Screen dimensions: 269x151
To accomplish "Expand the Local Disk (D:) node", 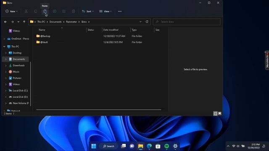I will tap(6, 97).
